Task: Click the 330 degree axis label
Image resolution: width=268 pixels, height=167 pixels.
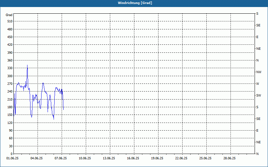Action: pos(10,68)
